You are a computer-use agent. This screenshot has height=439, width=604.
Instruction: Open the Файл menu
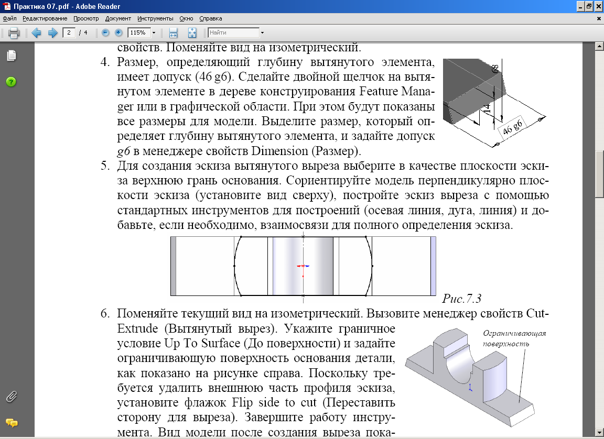[x=9, y=18]
